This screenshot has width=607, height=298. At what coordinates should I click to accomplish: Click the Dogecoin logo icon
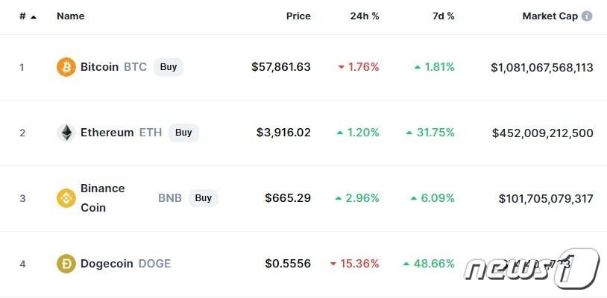tap(66, 264)
